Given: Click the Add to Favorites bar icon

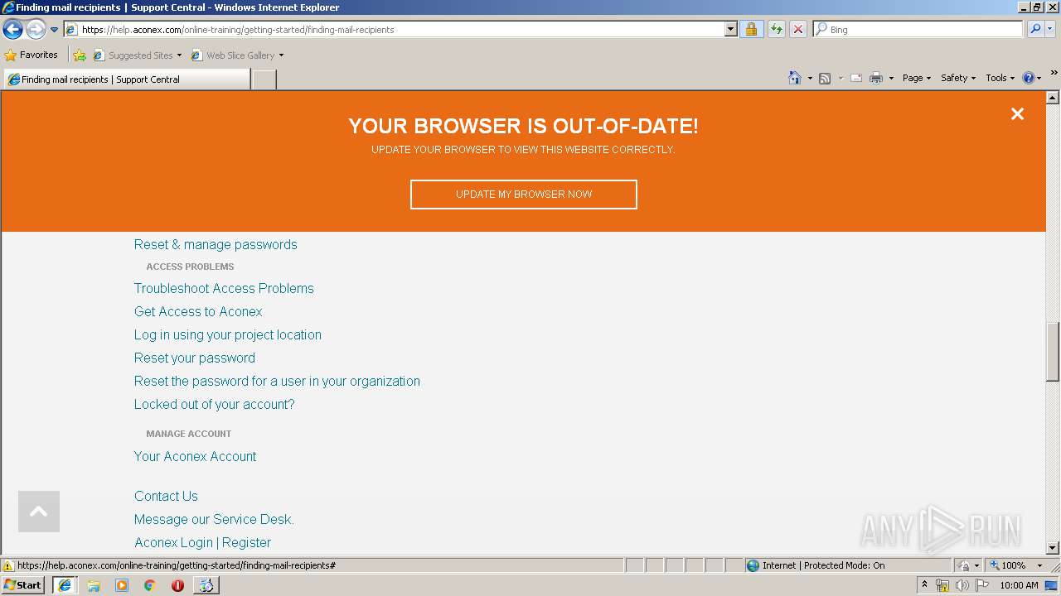Looking at the screenshot, I should tap(80, 55).
